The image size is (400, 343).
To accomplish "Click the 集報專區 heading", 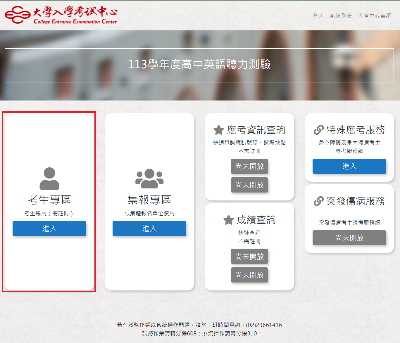I will 149,200.
